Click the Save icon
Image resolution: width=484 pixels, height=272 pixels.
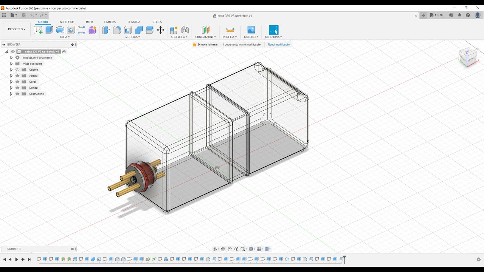23,15
